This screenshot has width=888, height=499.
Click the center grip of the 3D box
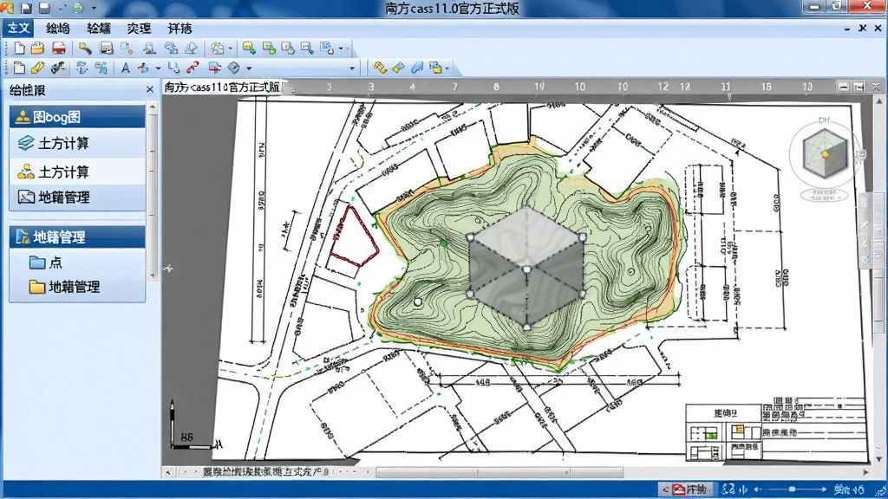click(x=526, y=269)
